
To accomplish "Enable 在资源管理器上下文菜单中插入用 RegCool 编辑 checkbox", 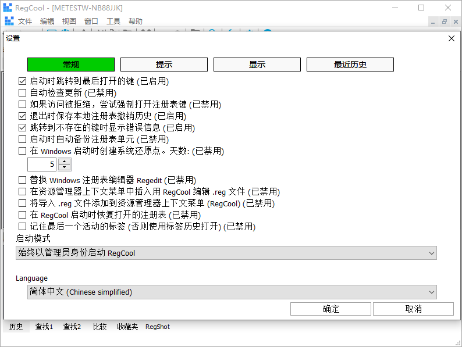I will coord(22,192).
